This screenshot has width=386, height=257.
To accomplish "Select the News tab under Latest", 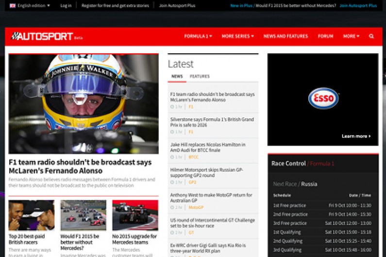I will coord(177,76).
